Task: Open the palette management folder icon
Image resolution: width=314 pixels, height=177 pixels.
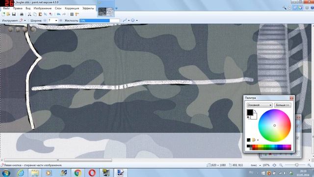Action: pyautogui.click(x=254, y=140)
